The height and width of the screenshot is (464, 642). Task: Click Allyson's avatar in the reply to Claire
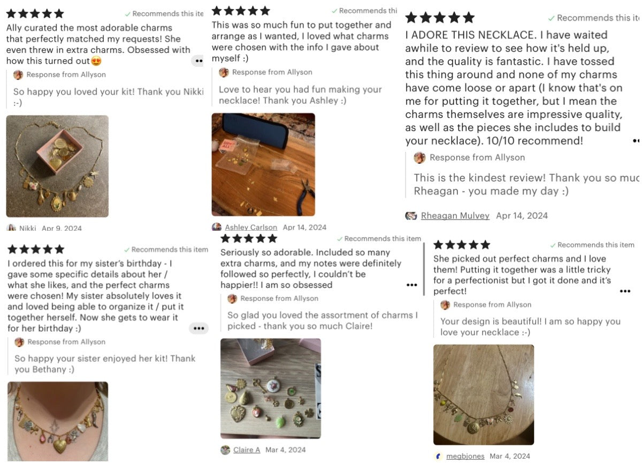[x=232, y=299]
